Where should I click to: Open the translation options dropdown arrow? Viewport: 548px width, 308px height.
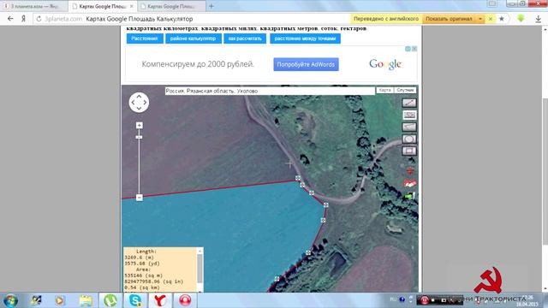[x=480, y=19]
